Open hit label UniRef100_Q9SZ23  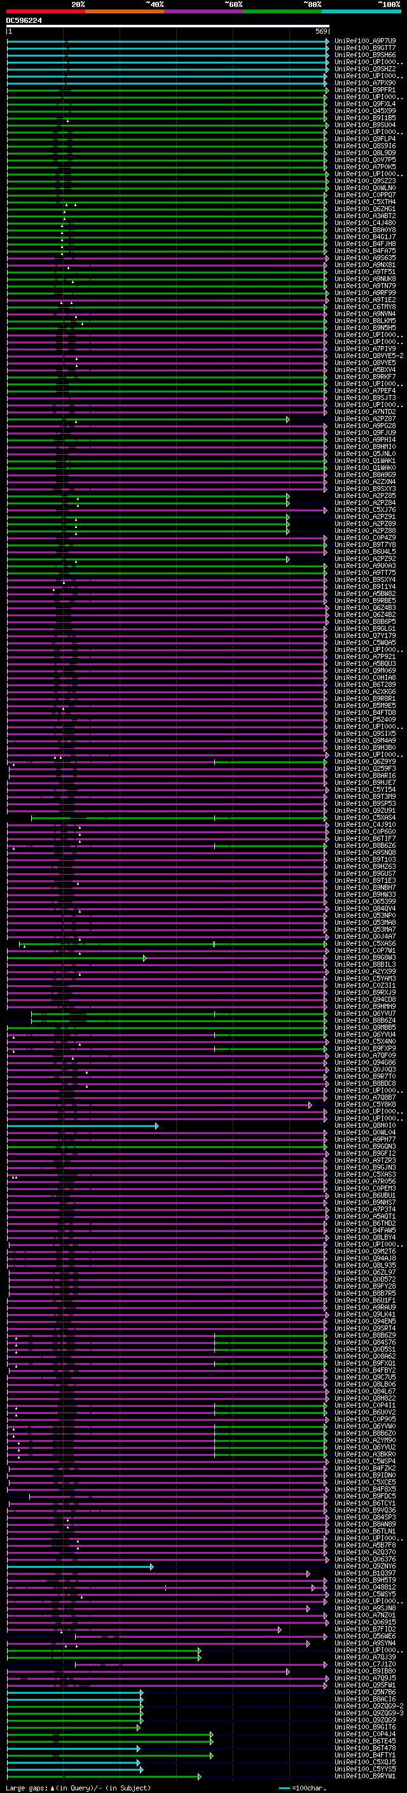click(x=365, y=181)
